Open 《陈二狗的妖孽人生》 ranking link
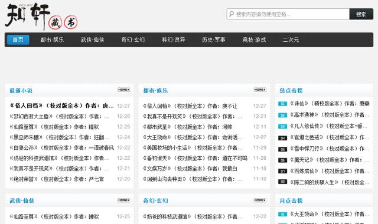Screen dimensions: 378x224 tap(330, 182)
